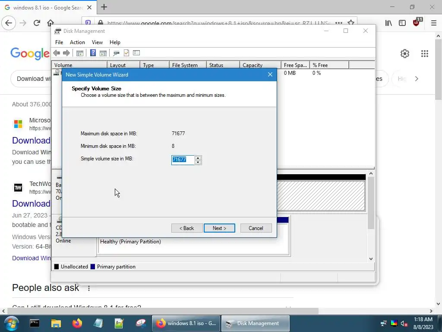Open the blue Help toolbar icon
This screenshot has height=332, width=442.
(x=93, y=53)
